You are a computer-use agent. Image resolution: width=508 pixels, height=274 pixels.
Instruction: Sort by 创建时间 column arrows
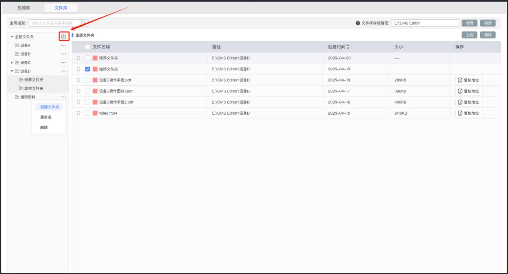(348, 47)
